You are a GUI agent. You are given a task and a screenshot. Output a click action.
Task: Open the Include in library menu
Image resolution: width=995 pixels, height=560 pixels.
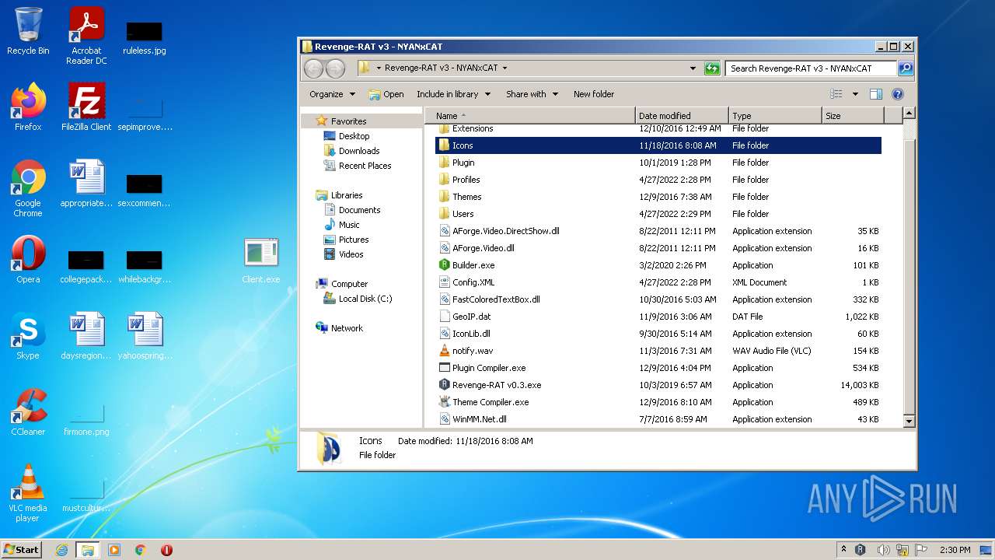tap(453, 94)
